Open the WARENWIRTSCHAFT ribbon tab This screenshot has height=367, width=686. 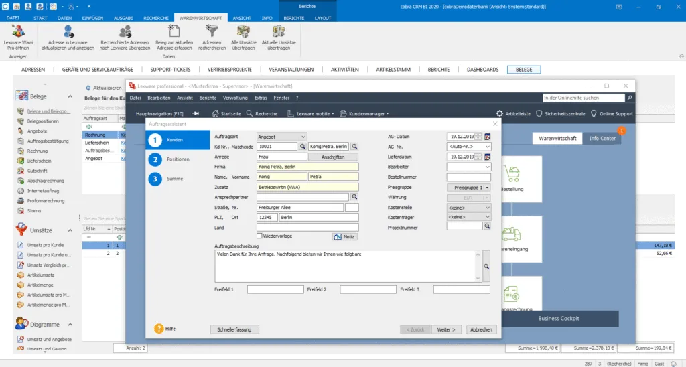point(200,18)
